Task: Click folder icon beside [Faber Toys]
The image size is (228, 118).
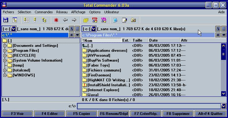Action: coord(84,65)
